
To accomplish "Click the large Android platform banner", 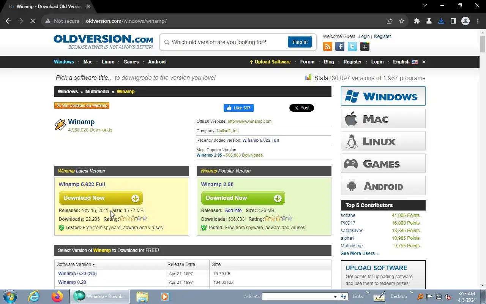I will pyautogui.click(x=383, y=186).
